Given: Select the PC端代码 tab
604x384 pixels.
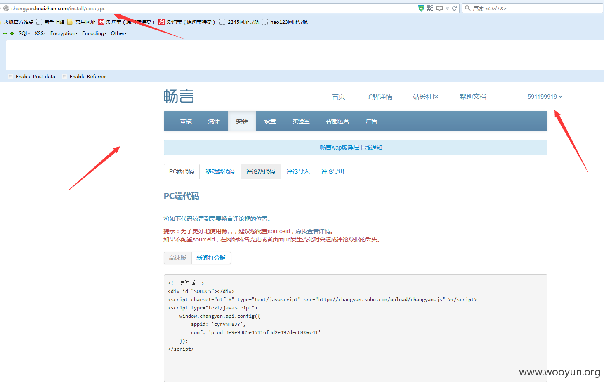Looking at the screenshot, I should pos(182,171).
